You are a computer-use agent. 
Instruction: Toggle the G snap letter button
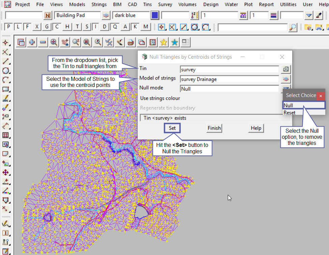pyautogui.click(x=47, y=27)
